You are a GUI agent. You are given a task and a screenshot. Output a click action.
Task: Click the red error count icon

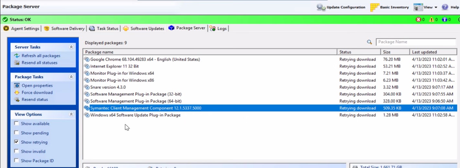coord(419,20)
